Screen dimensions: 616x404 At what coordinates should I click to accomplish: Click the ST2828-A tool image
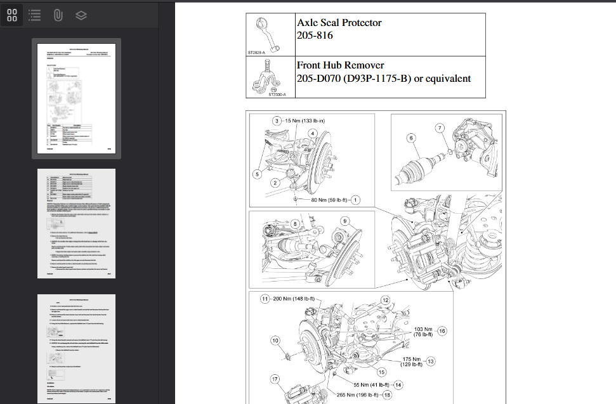tap(270, 35)
